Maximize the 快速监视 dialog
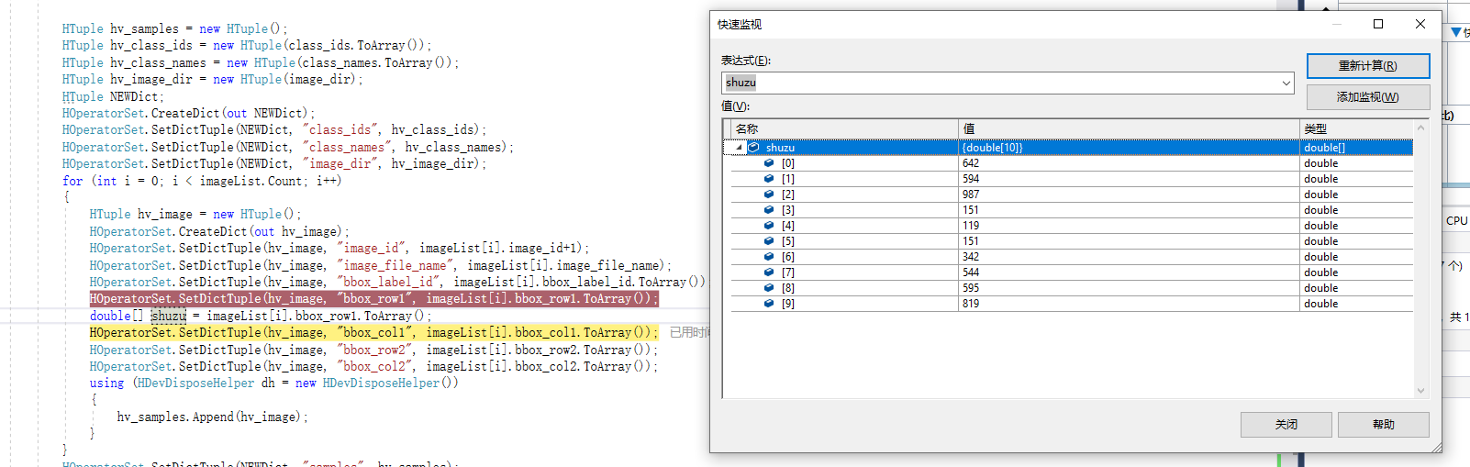The width and height of the screenshot is (1470, 467). [1378, 25]
